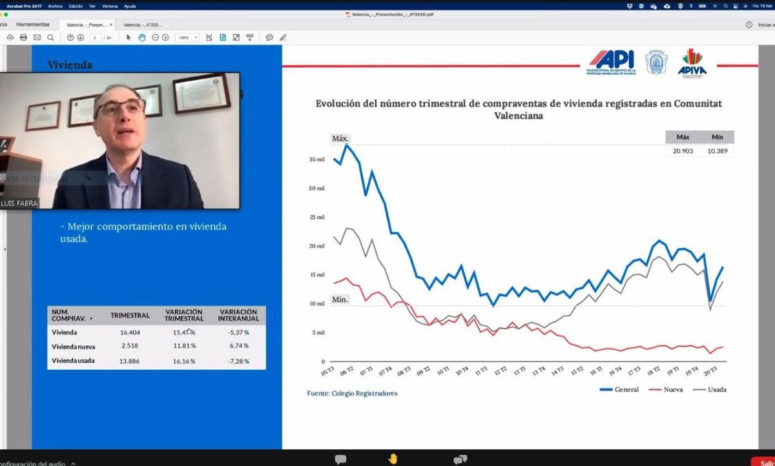Open the Archivo menu

[x=56, y=6]
